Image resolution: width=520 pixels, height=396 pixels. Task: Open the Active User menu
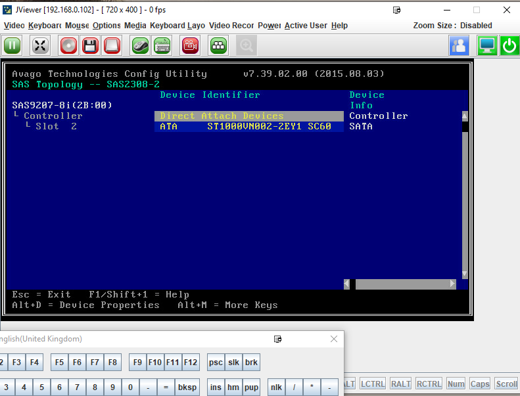(x=306, y=26)
